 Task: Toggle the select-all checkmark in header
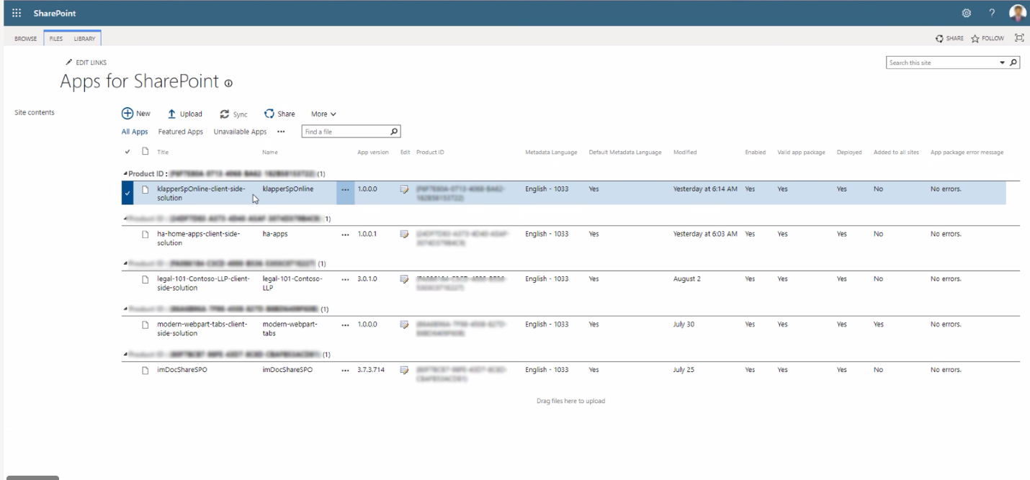(x=127, y=152)
